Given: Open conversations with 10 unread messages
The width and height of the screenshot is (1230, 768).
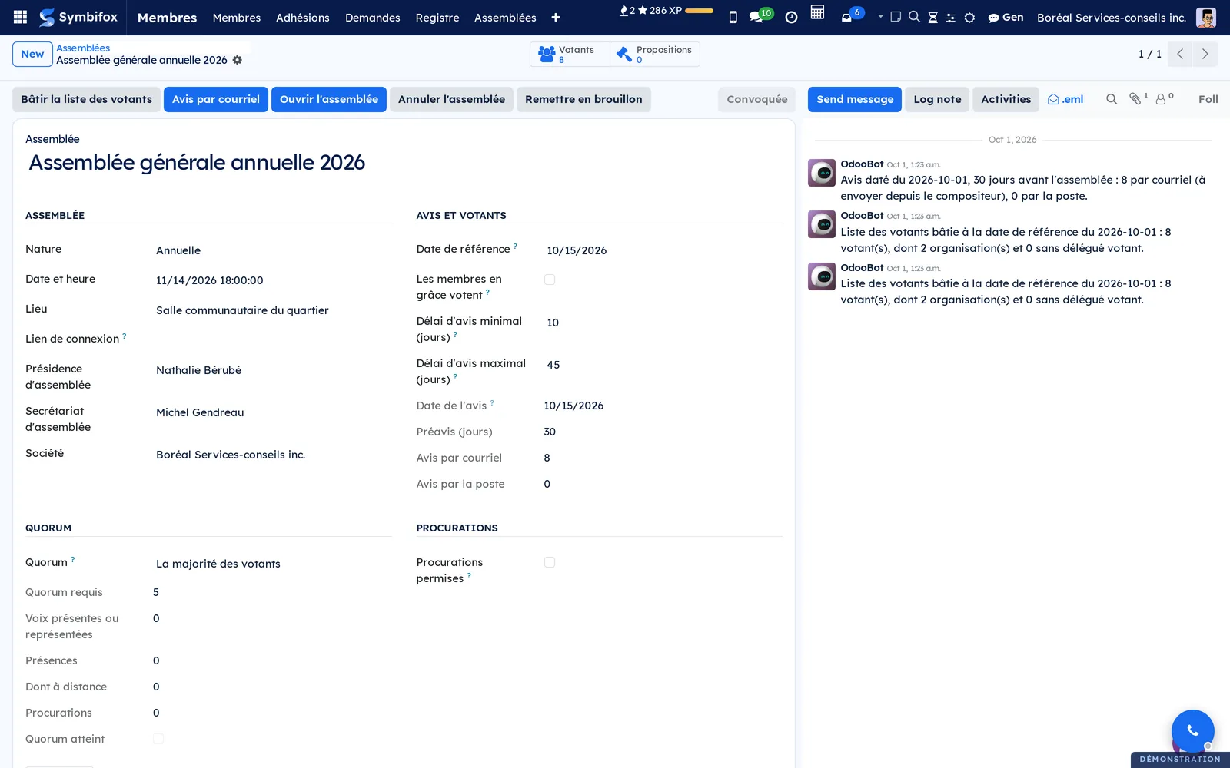Looking at the screenshot, I should (x=761, y=16).
